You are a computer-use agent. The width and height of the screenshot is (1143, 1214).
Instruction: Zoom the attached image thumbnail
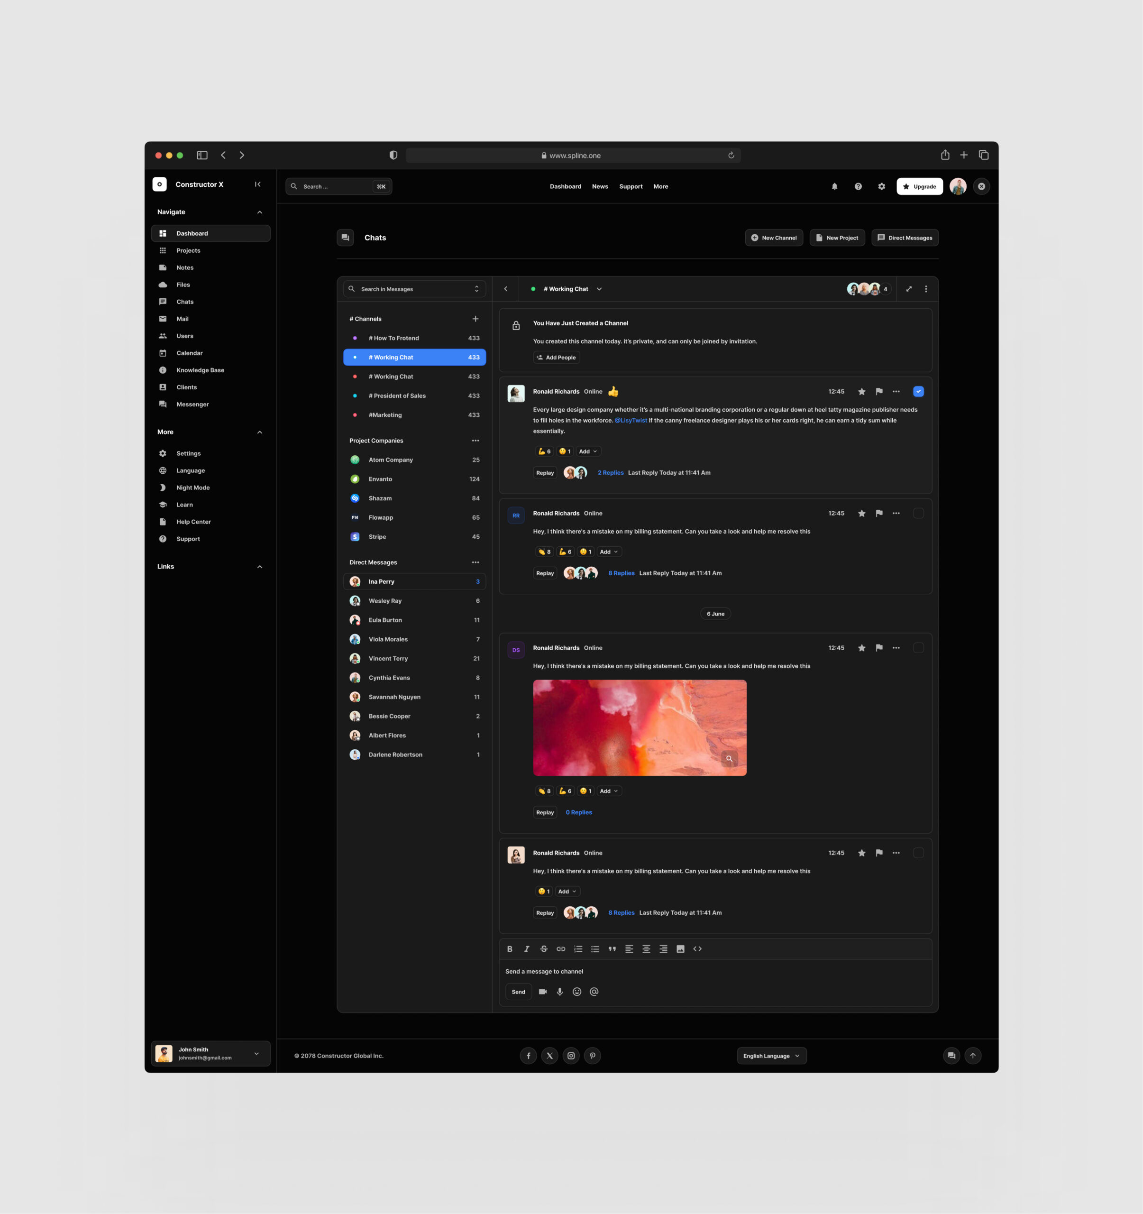(729, 758)
